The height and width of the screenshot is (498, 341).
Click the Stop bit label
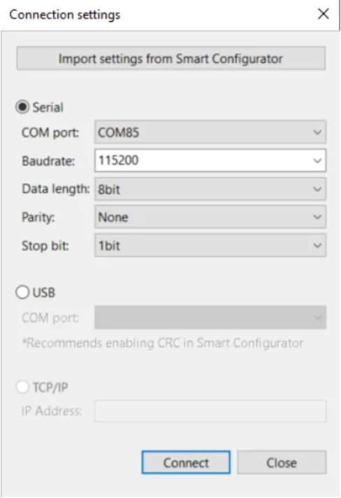click(45, 246)
